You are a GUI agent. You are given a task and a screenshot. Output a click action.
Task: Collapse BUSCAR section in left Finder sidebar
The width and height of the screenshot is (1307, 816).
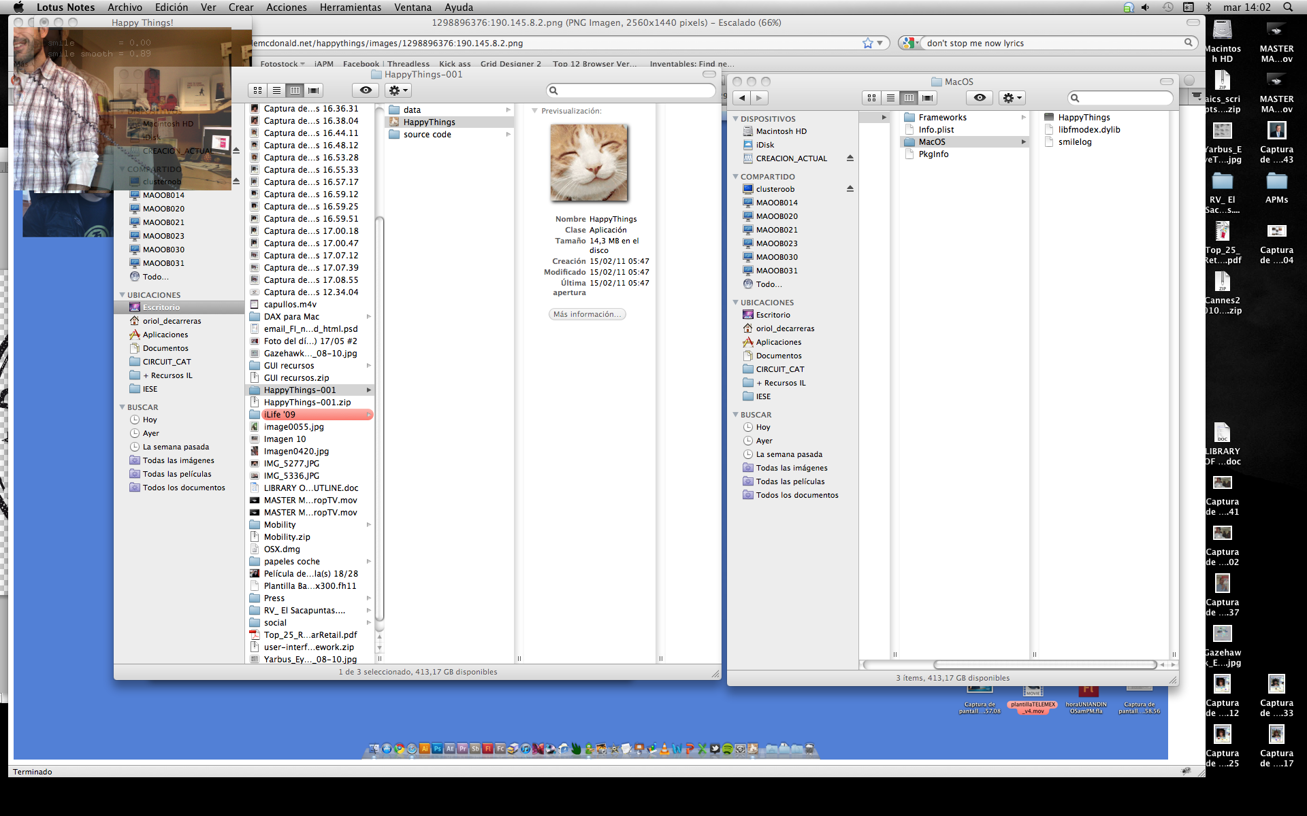[122, 407]
